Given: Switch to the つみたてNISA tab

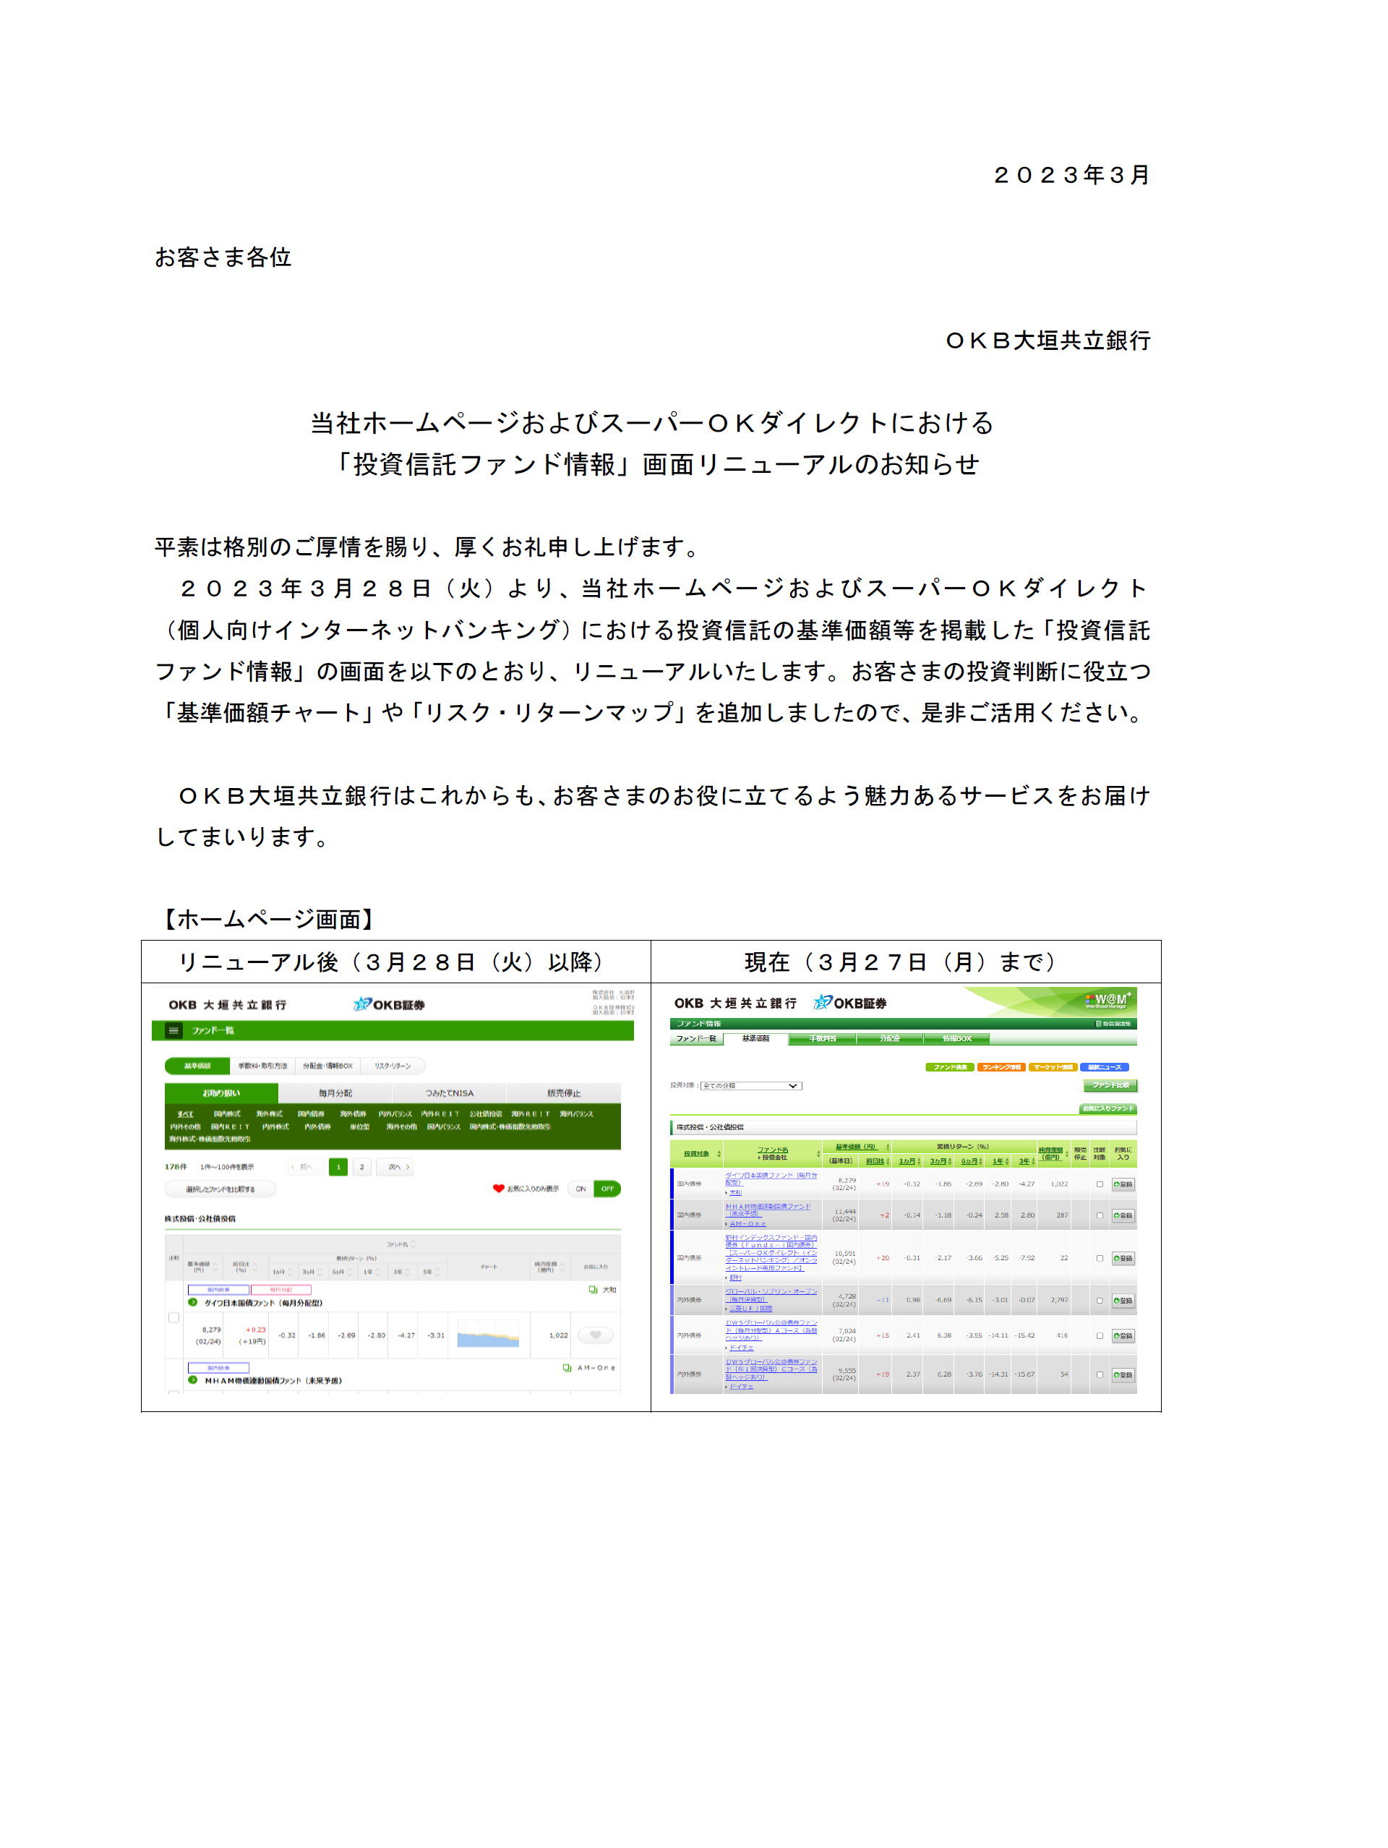Looking at the screenshot, I should pos(450,1092).
